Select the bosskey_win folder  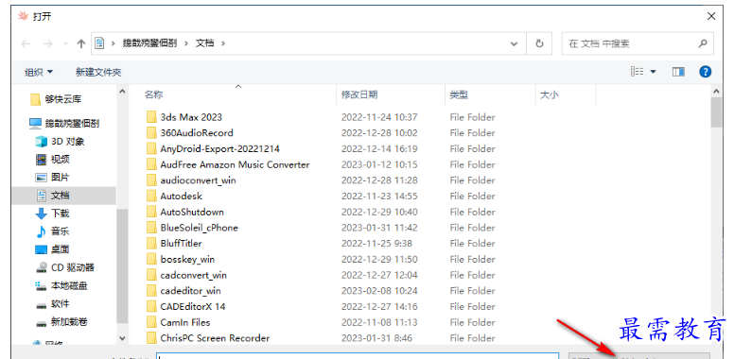pos(187,260)
